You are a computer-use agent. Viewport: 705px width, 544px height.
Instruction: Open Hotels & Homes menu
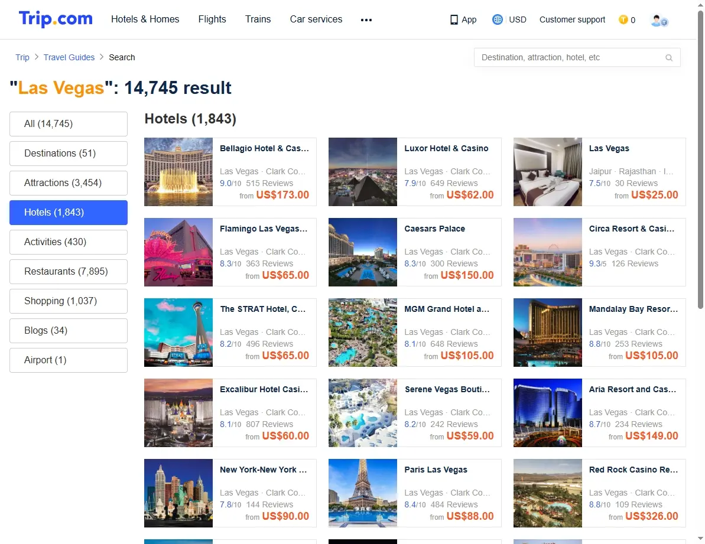(145, 19)
